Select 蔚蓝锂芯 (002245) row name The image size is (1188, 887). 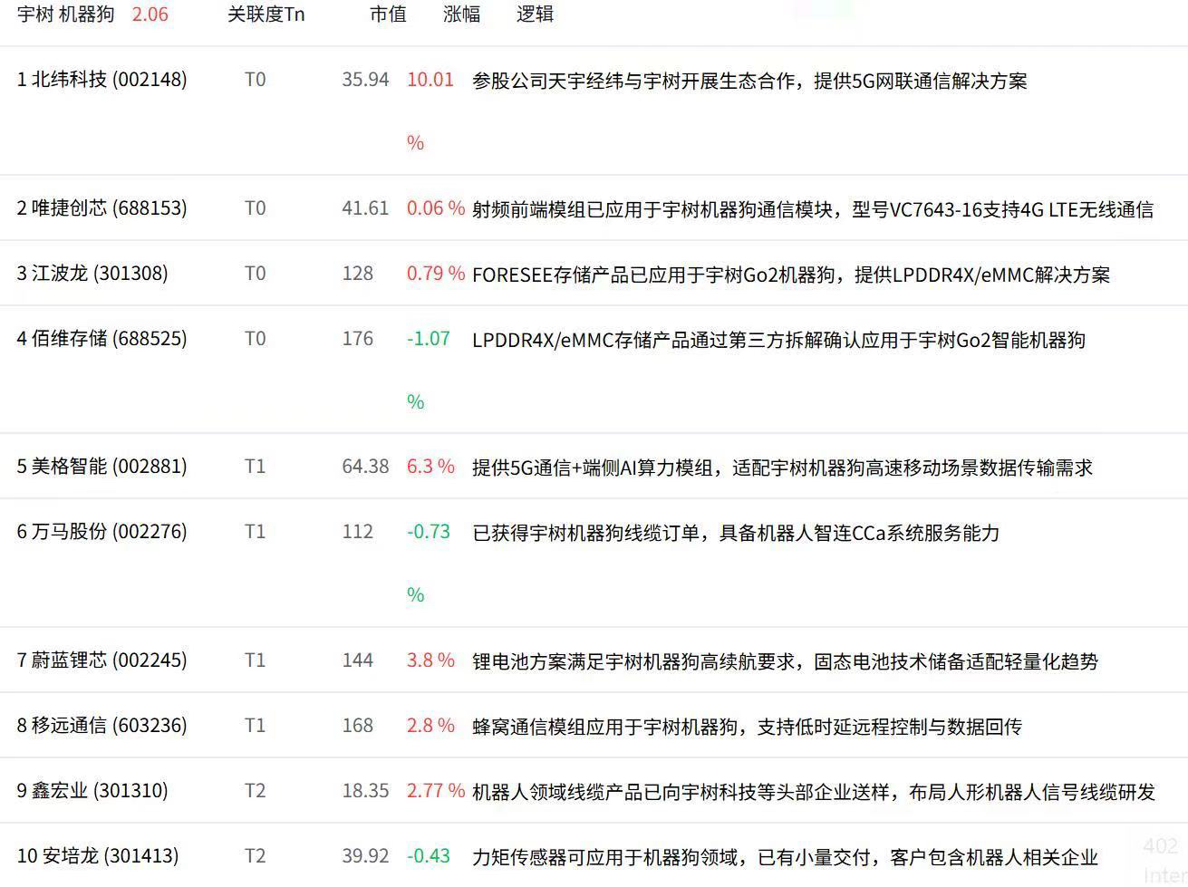102,660
